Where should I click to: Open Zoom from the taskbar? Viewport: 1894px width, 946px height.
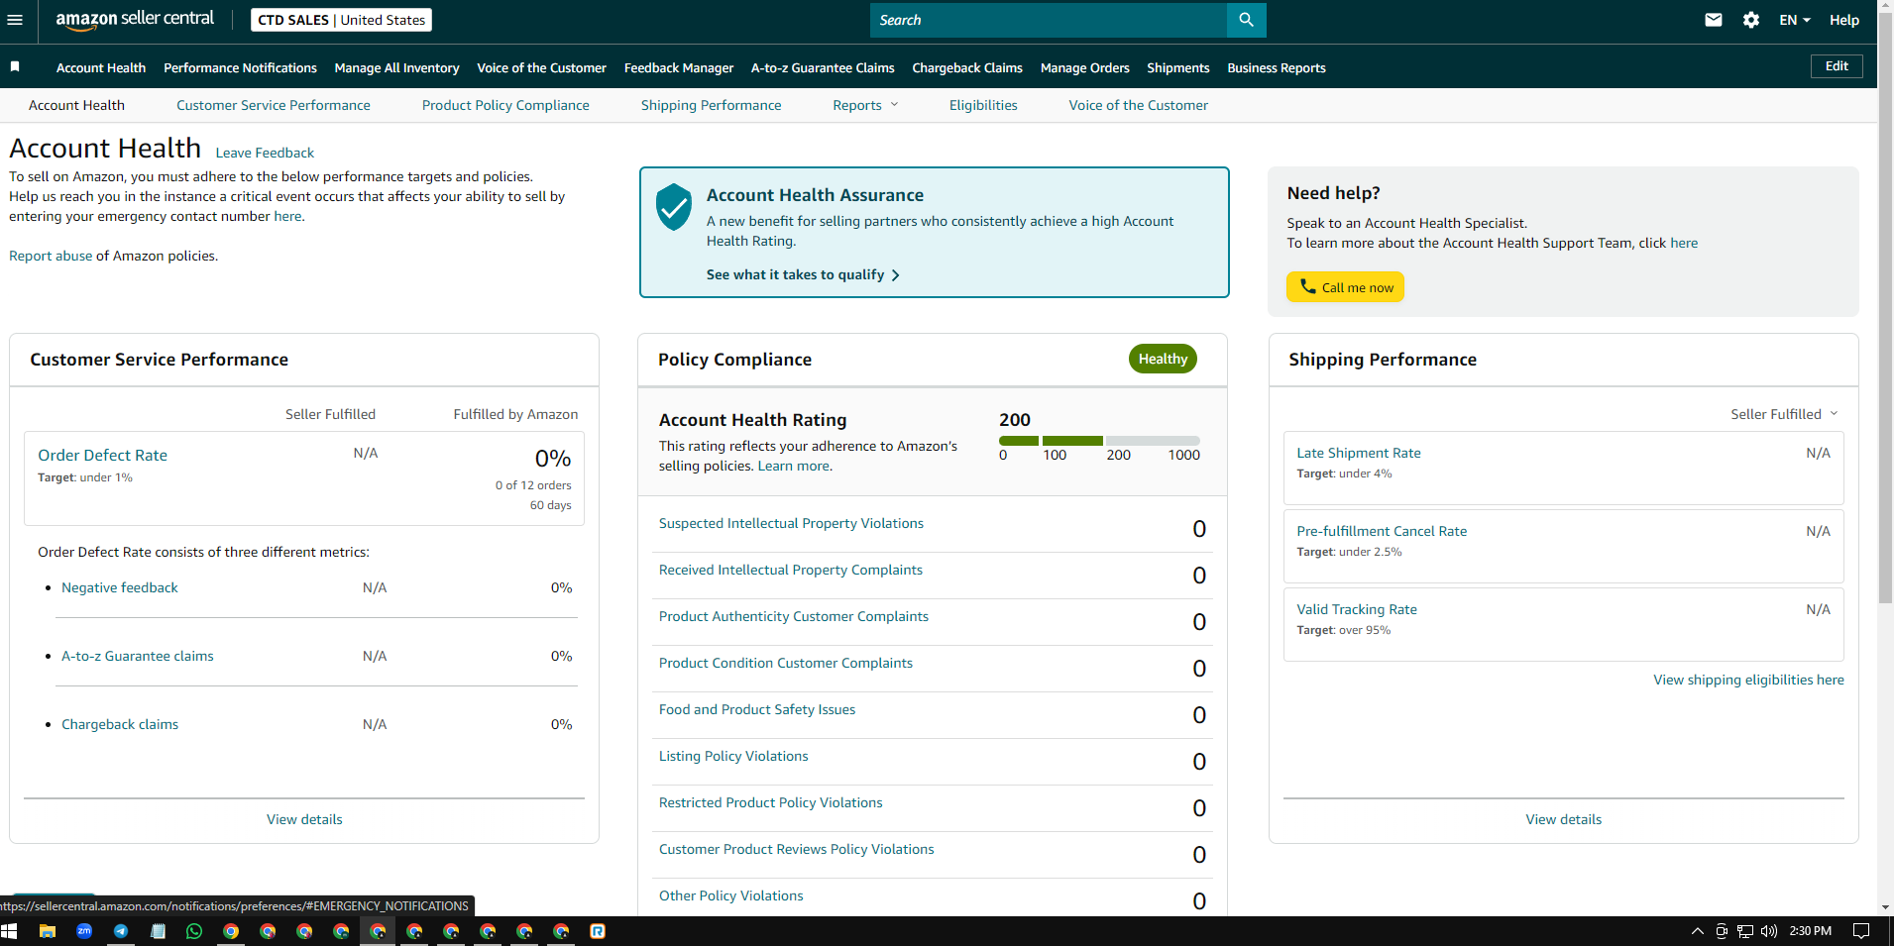click(x=84, y=931)
